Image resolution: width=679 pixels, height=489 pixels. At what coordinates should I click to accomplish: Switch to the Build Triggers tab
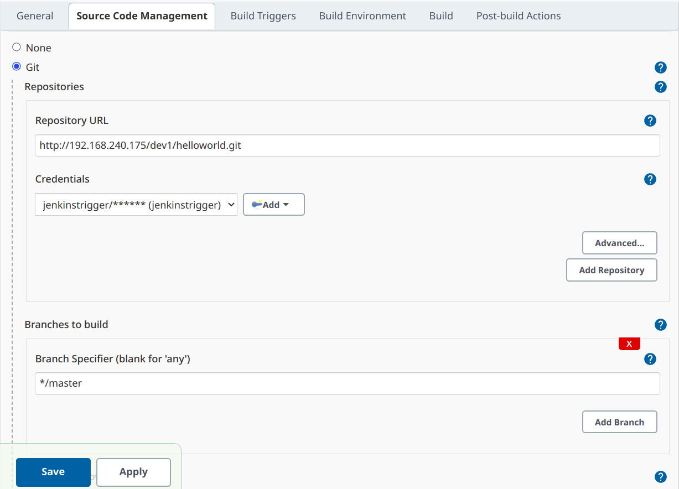263,15
